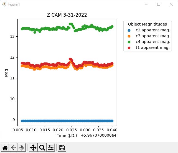This screenshot has height=153, width=178.
Task: Click the x-axis tick label 0.020
Action: coord(58,130)
